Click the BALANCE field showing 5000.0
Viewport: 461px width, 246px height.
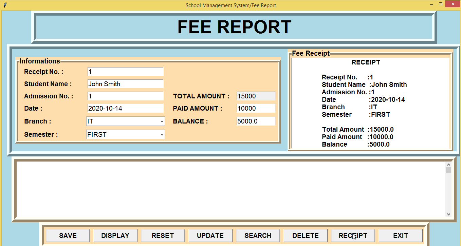[256, 121]
